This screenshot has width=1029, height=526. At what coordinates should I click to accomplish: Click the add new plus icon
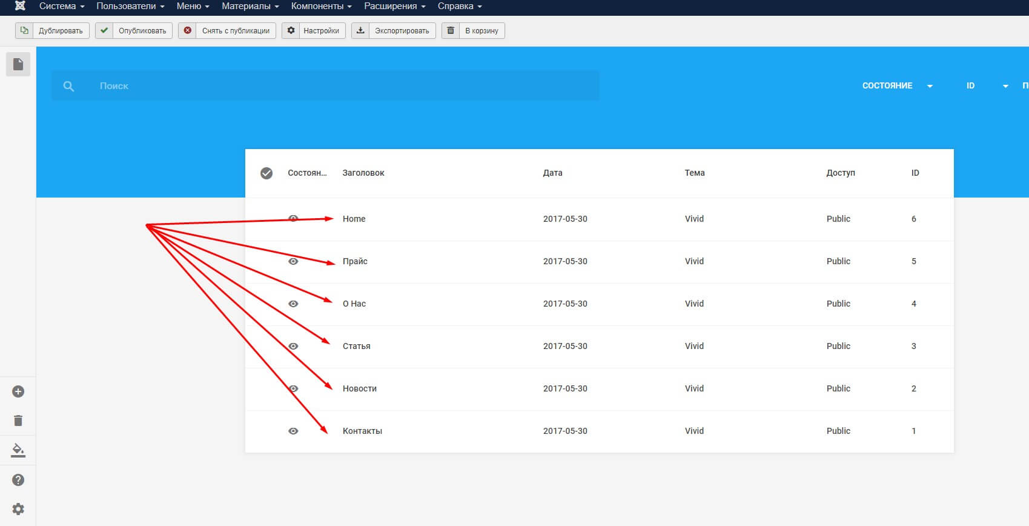[x=18, y=391]
